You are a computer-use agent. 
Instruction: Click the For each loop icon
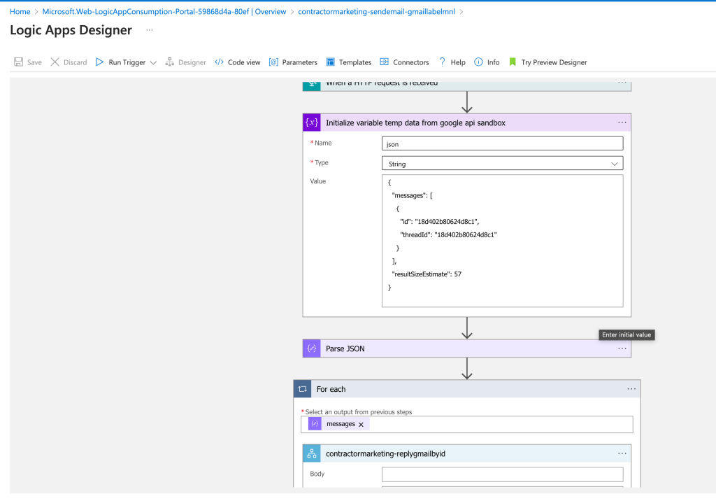pyautogui.click(x=302, y=389)
